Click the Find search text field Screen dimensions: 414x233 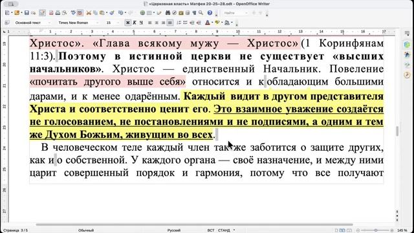(x=234, y=13)
